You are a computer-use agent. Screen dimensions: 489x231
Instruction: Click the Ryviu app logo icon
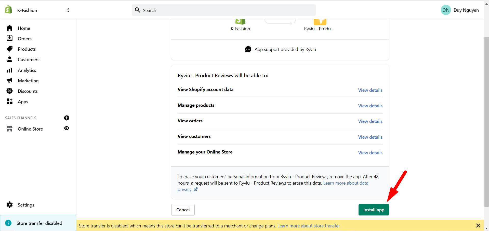(x=320, y=22)
